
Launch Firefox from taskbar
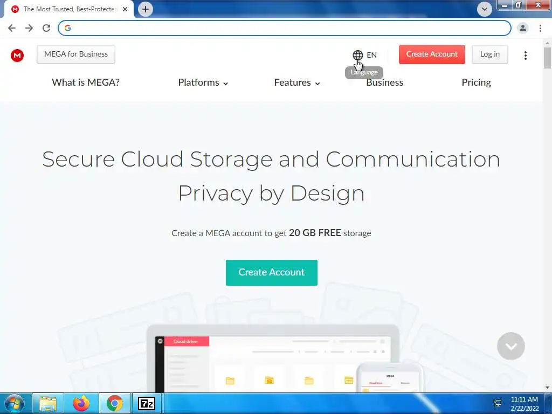click(81, 403)
